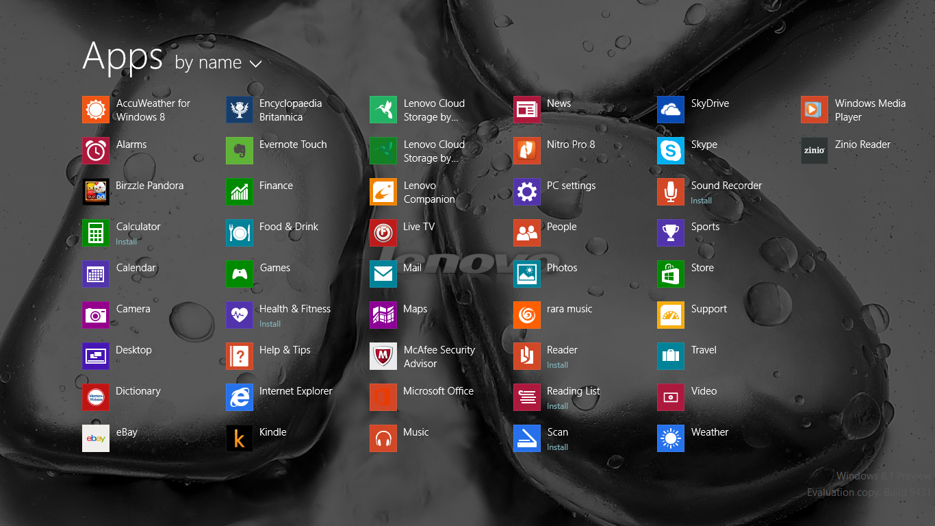Open the Microsoft Office icon
The width and height of the screenshot is (935, 526).
tap(383, 397)
